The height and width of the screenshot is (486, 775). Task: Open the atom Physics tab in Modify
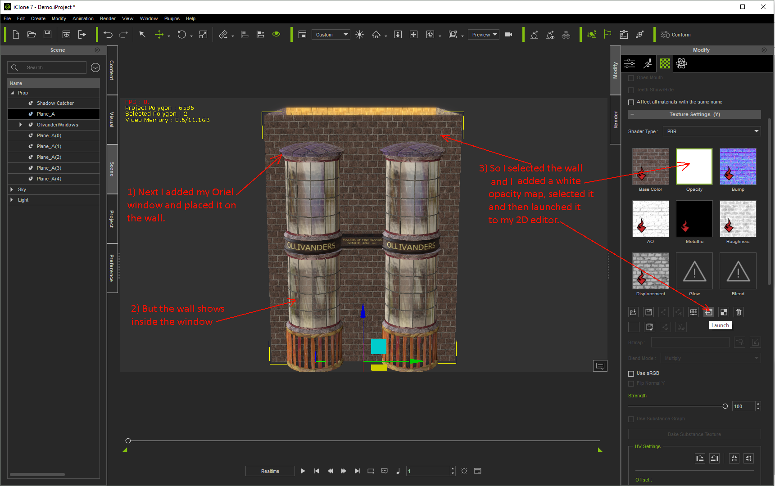682,63
